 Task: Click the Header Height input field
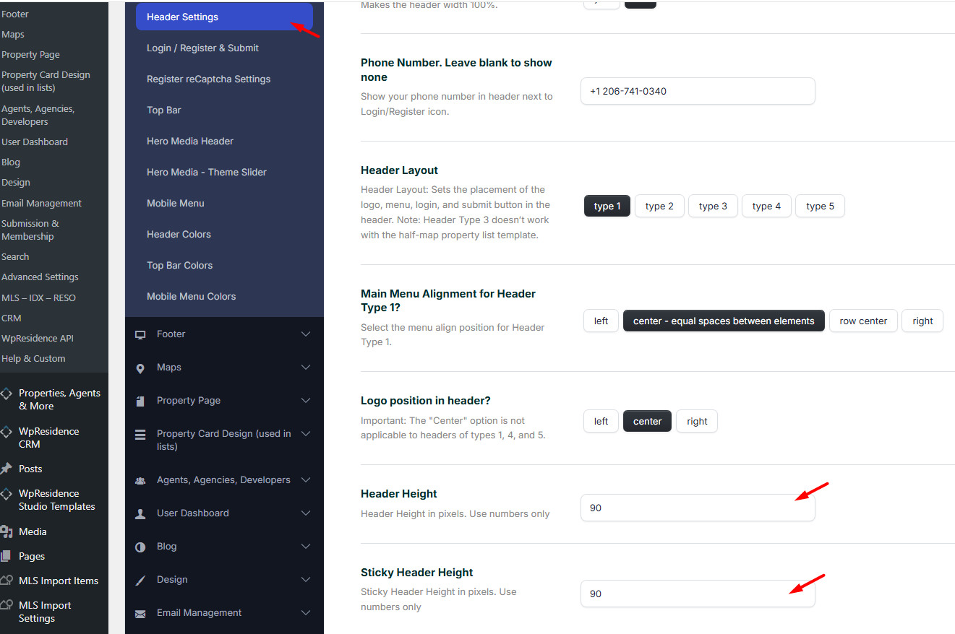pyautogui.click(x=697, y=508)
